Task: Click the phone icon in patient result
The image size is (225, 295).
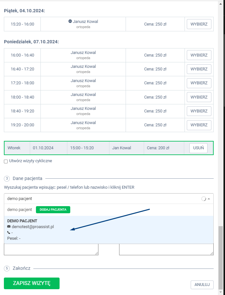Action: click(x=9, y=233)
